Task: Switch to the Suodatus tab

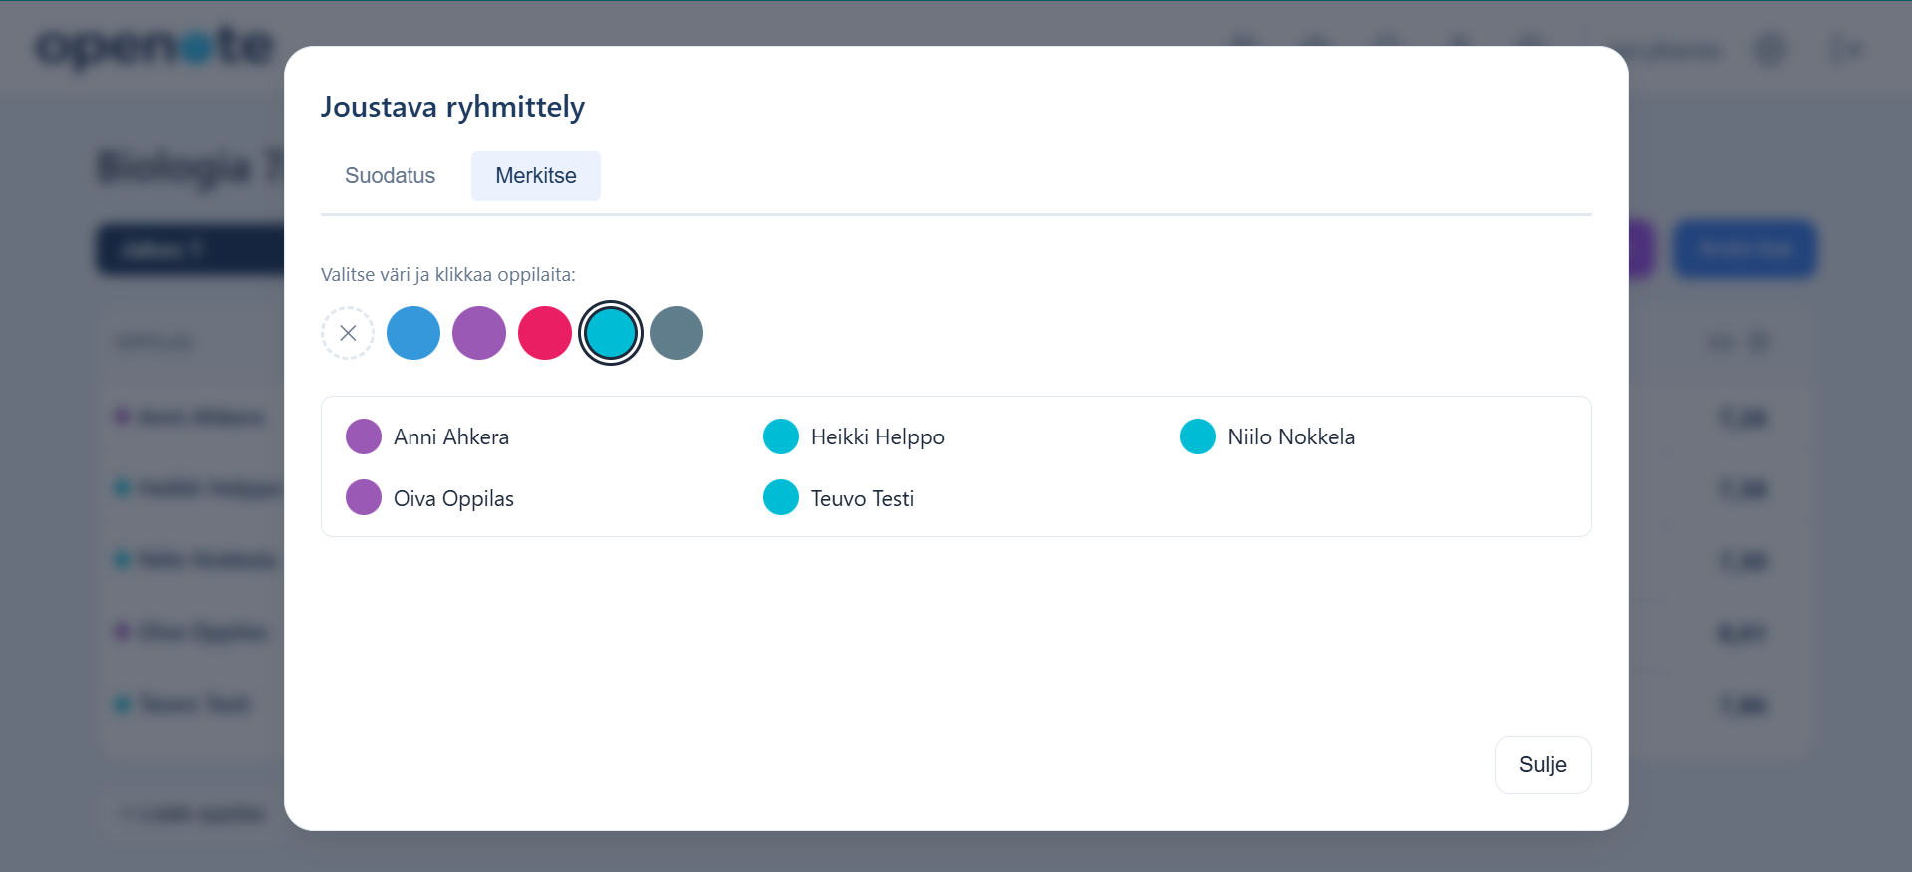Action: click(x=390, y=176)
